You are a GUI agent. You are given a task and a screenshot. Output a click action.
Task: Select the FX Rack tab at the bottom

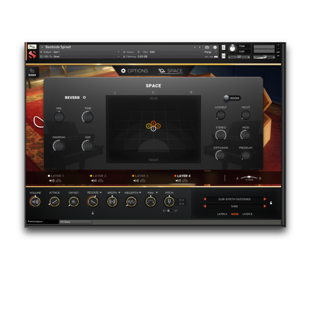[75, 222]
